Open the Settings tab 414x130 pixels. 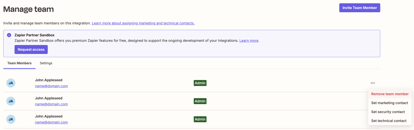(x=46, y=63)
